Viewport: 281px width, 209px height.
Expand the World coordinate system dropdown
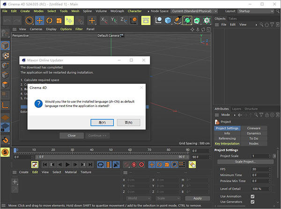(x=139, y=198)
